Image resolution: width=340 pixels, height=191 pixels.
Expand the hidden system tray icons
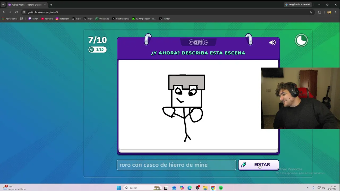click(308, 188)
